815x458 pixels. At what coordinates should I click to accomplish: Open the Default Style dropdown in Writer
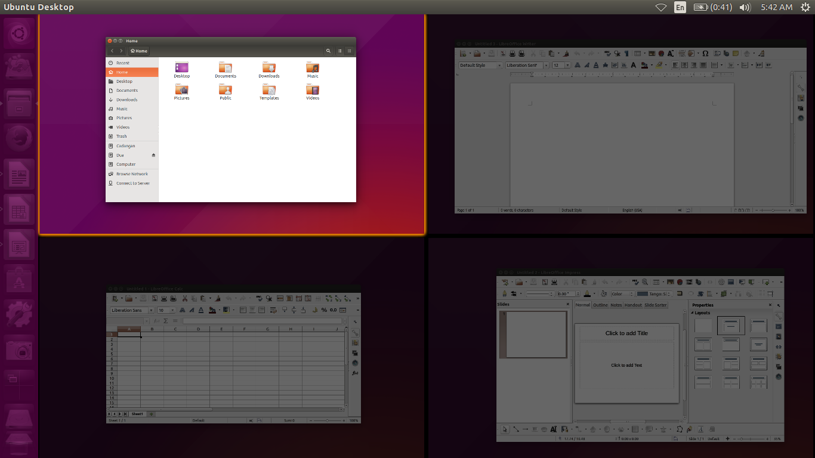tap(499, 65)
